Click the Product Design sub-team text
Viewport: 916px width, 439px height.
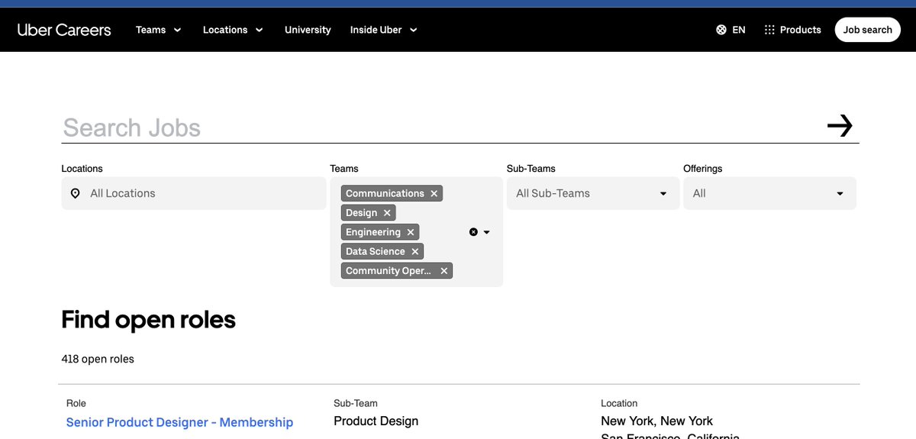tap(376, 421)
